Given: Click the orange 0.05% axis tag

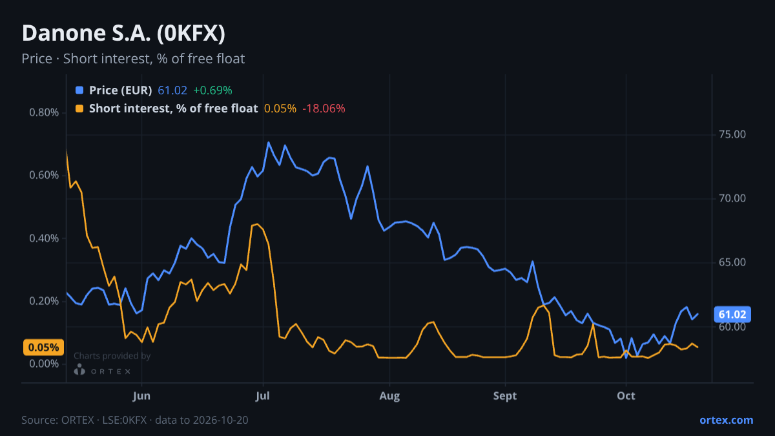Looking at the screenshot, I should [x=45, y=347].
